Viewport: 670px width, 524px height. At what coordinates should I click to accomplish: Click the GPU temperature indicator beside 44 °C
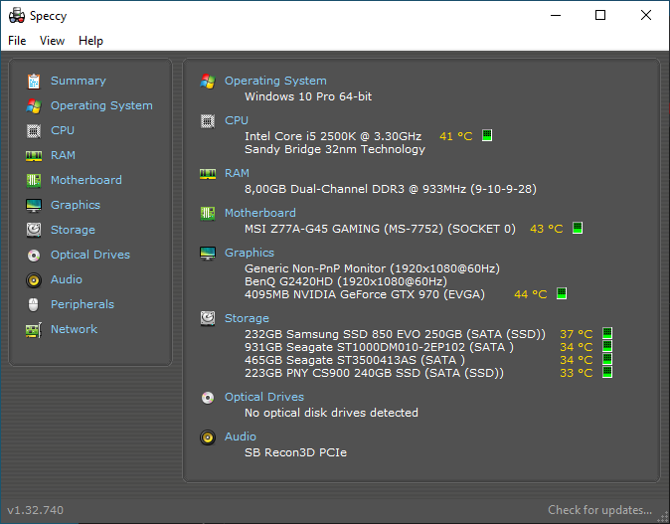tap(562, 293)
